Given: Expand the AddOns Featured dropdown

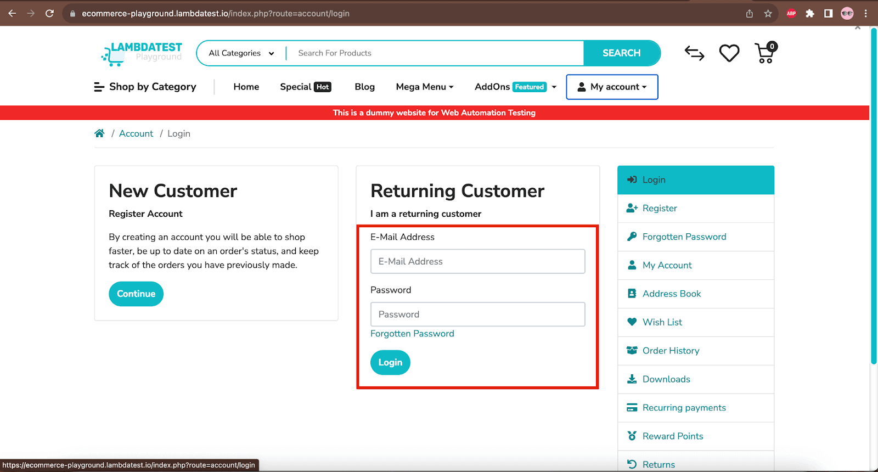Looking at the screenshot, I should coord(516,87).
